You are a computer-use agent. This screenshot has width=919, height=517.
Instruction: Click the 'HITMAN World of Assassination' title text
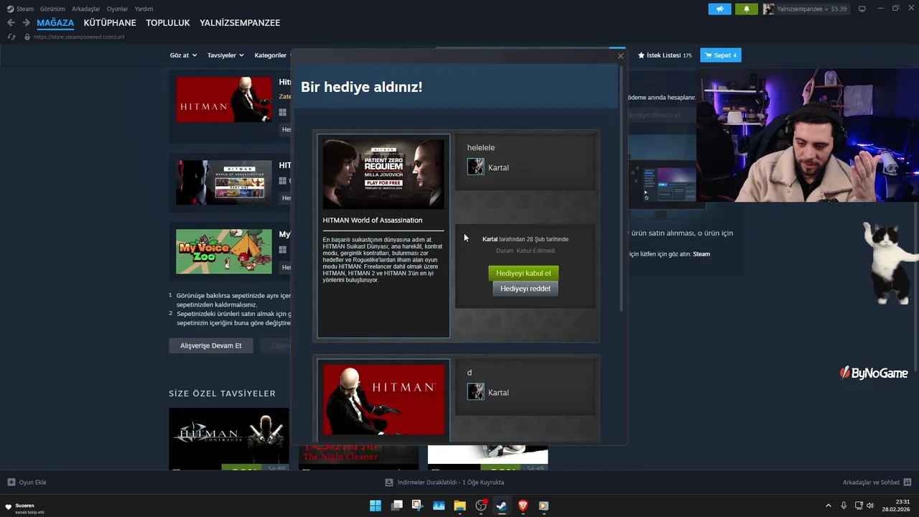(x=373, y=220)
